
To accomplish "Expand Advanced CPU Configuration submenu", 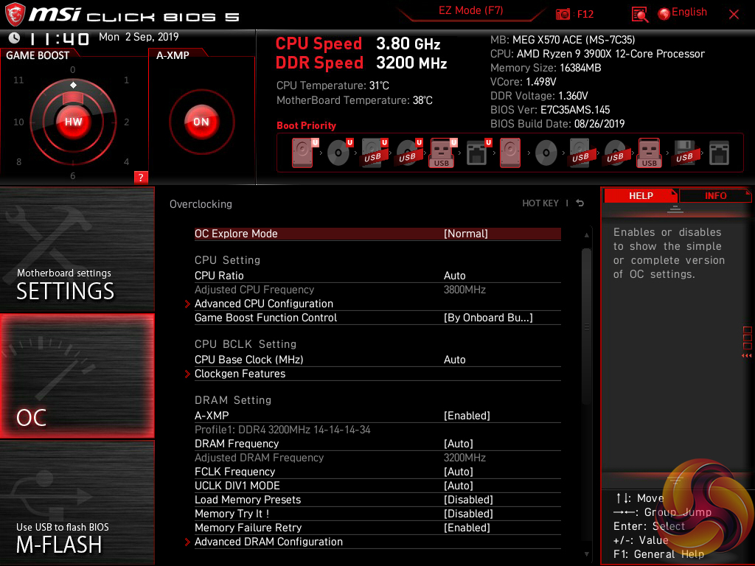I will (x=377, y=304).
